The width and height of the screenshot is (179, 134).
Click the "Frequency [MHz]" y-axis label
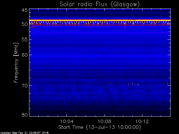[x=16, y=62]
